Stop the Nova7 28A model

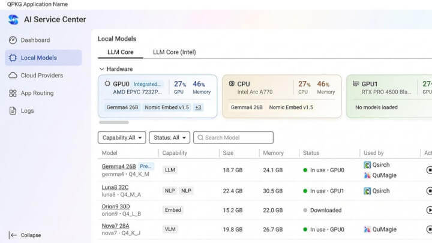(429, 229)
